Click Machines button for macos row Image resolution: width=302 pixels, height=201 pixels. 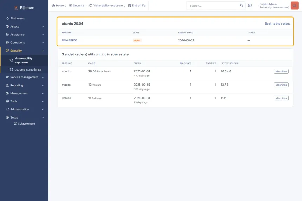click(x=281, y=85)
